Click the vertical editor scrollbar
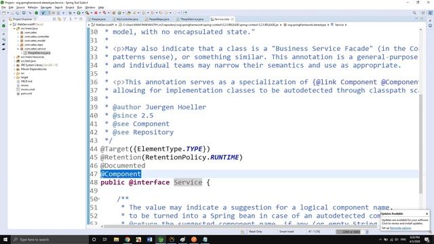This screenshot has width=434, height=244. (420, 144)
